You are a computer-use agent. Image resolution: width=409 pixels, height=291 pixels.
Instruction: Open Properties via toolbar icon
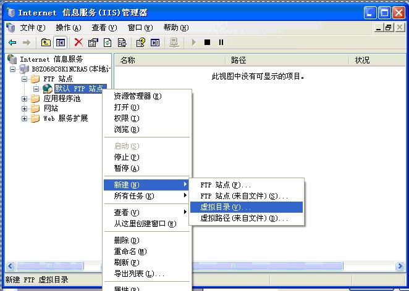tap(93, 43)
